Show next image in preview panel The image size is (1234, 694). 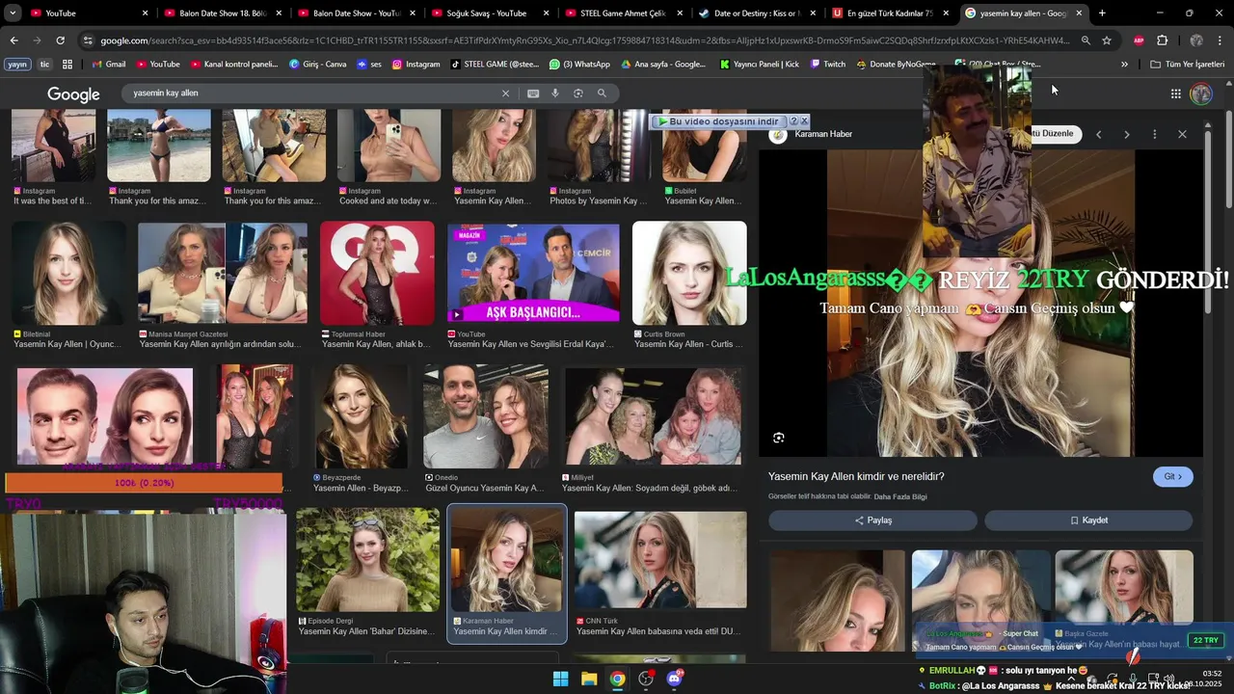(1126, 134)
